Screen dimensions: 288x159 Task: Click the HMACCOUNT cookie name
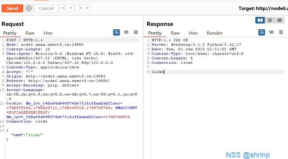coord(126,108)
